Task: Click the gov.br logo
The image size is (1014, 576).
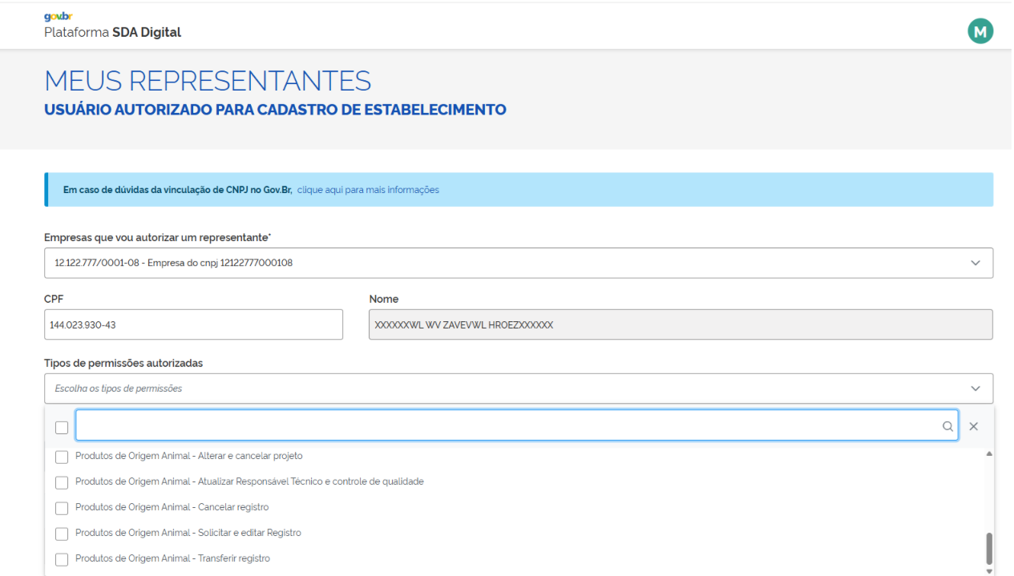Action: point(58,17)
